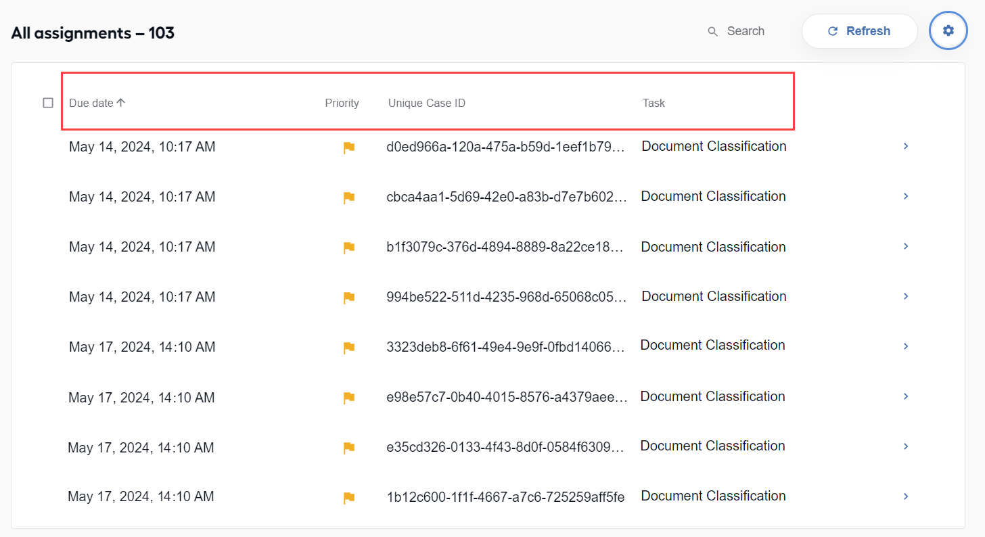Viewport: 985px width, 537px height.
Task: Open row 1b12c600 with its chevron
Action: coord(906,496)
